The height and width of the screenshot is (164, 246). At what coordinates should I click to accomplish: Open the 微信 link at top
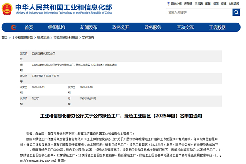tap(217, 3)
